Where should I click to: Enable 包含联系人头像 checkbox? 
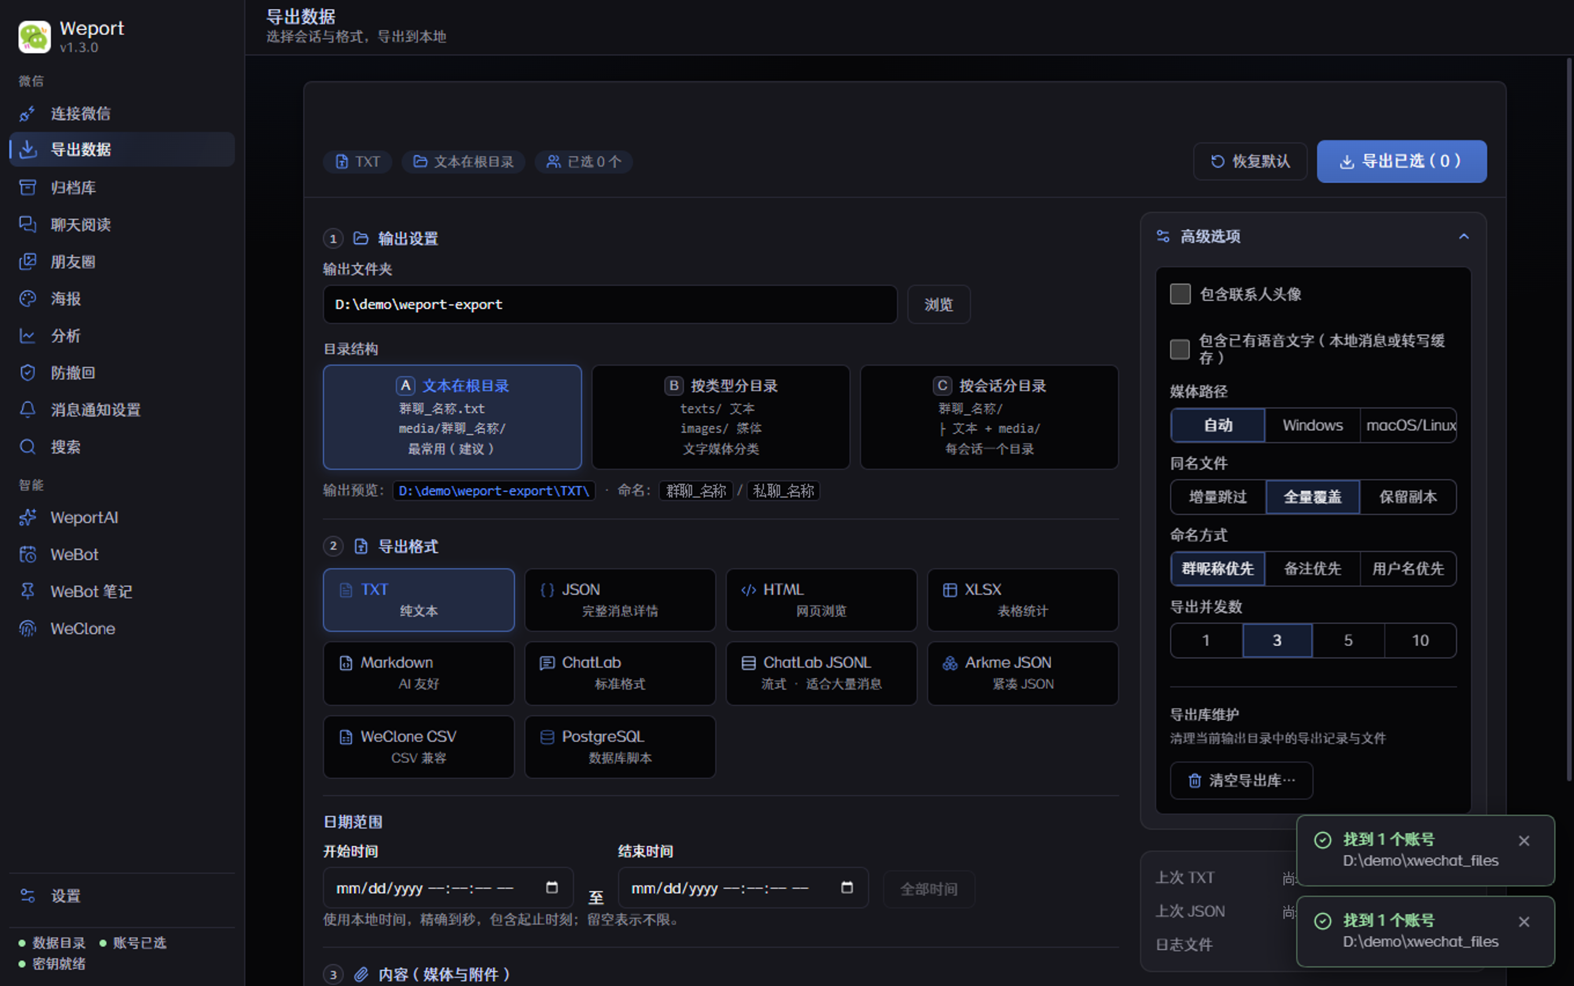[x=1180, y=294]
